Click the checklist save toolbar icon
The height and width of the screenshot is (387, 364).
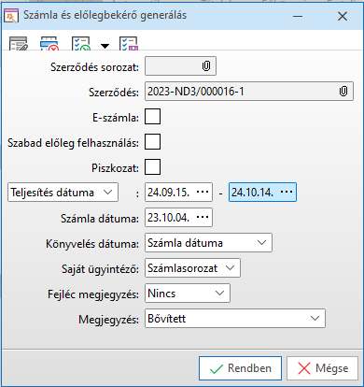[x=129, y=44]
